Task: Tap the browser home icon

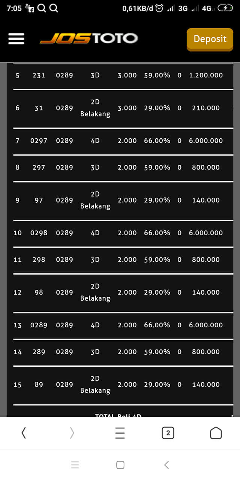Action: click(216, 433)
